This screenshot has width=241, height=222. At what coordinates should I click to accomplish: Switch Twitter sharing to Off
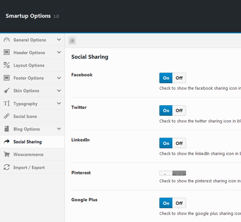click(179, 111)
